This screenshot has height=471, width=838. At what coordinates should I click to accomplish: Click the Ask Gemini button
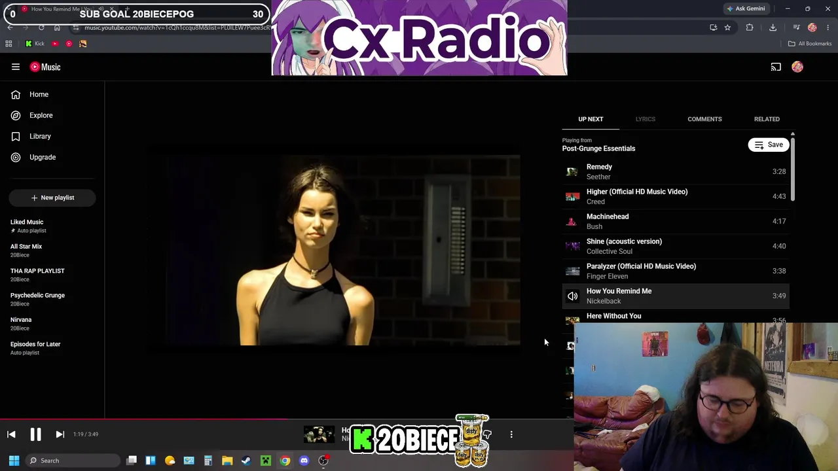746,9
